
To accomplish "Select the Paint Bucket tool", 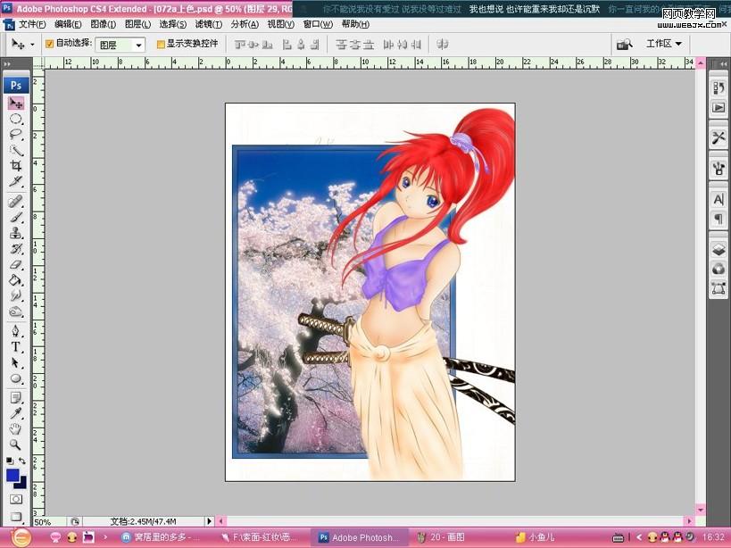I will point(16,280).
